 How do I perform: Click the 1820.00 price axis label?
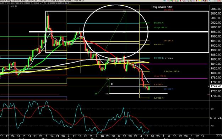coord(216,68)
